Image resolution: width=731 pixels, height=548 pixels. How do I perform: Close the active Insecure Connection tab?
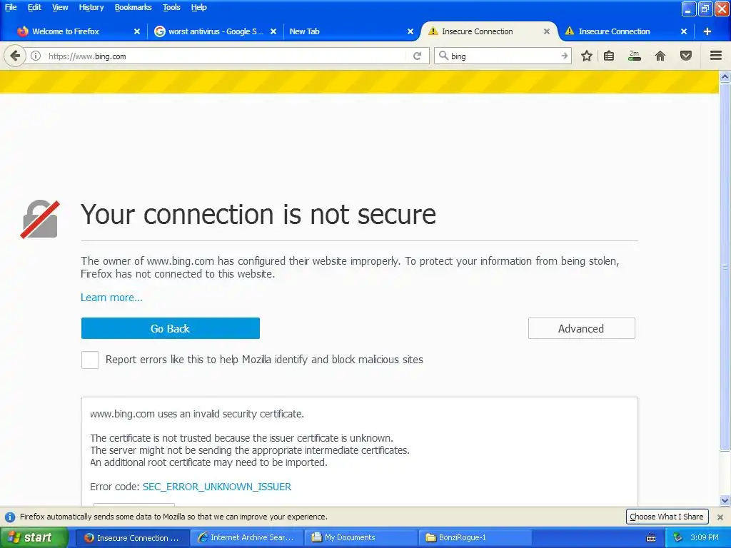(x=547, y=31)
